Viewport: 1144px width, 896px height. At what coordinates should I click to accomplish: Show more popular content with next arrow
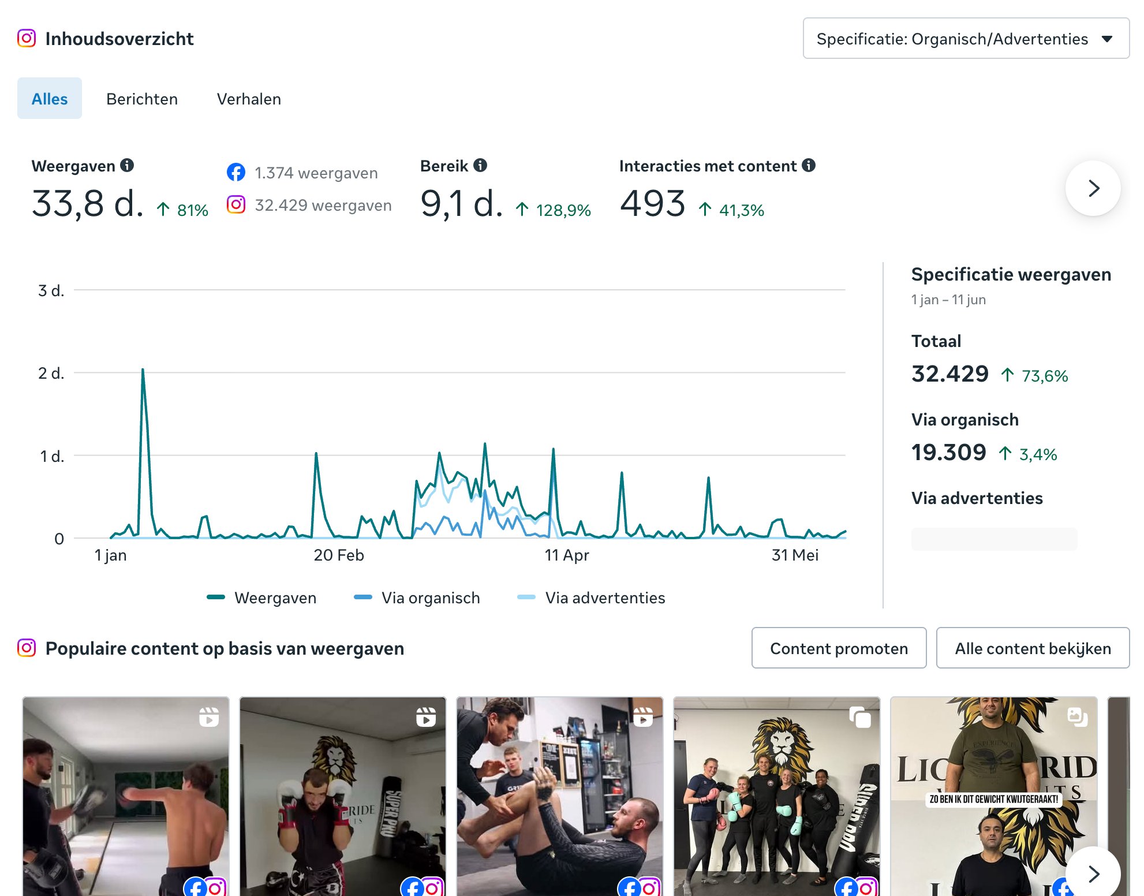[1093, 873]
